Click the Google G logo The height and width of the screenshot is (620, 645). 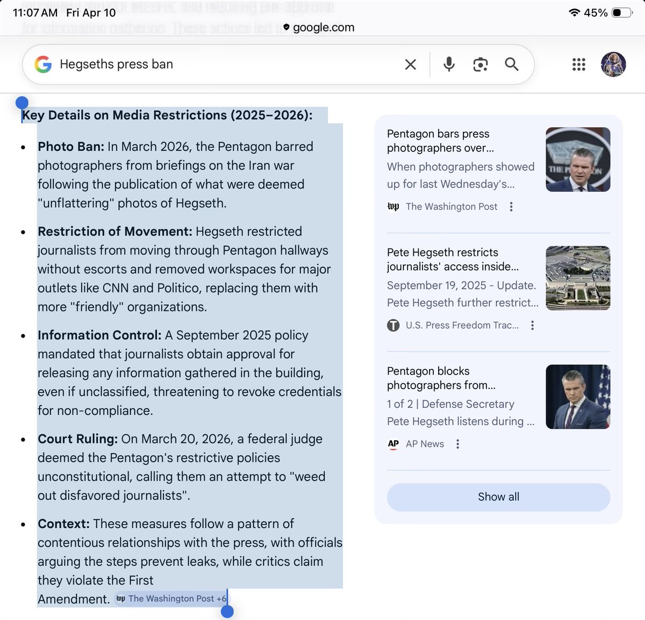(43, 64)
